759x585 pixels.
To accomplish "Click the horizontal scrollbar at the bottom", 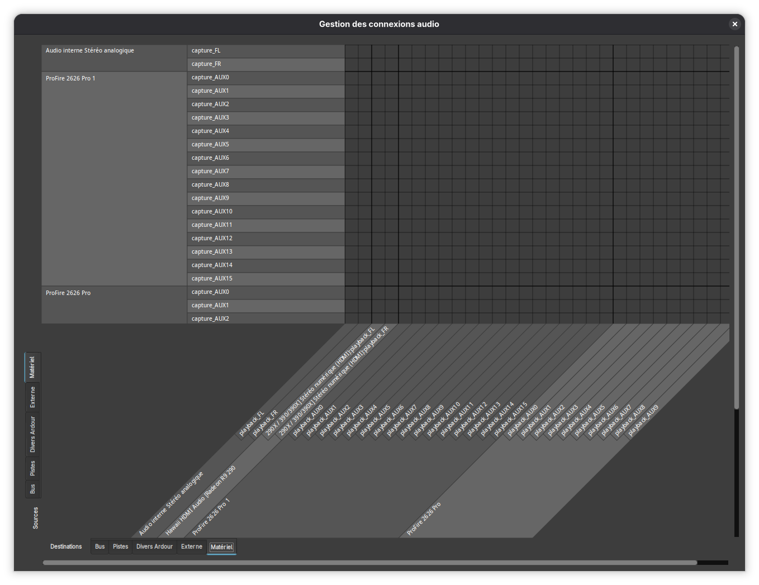I will [369, 563].
